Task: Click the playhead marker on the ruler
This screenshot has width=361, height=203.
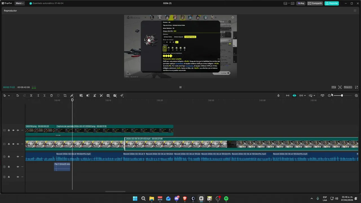Action: pyautogui.click(x=72, y=100)
